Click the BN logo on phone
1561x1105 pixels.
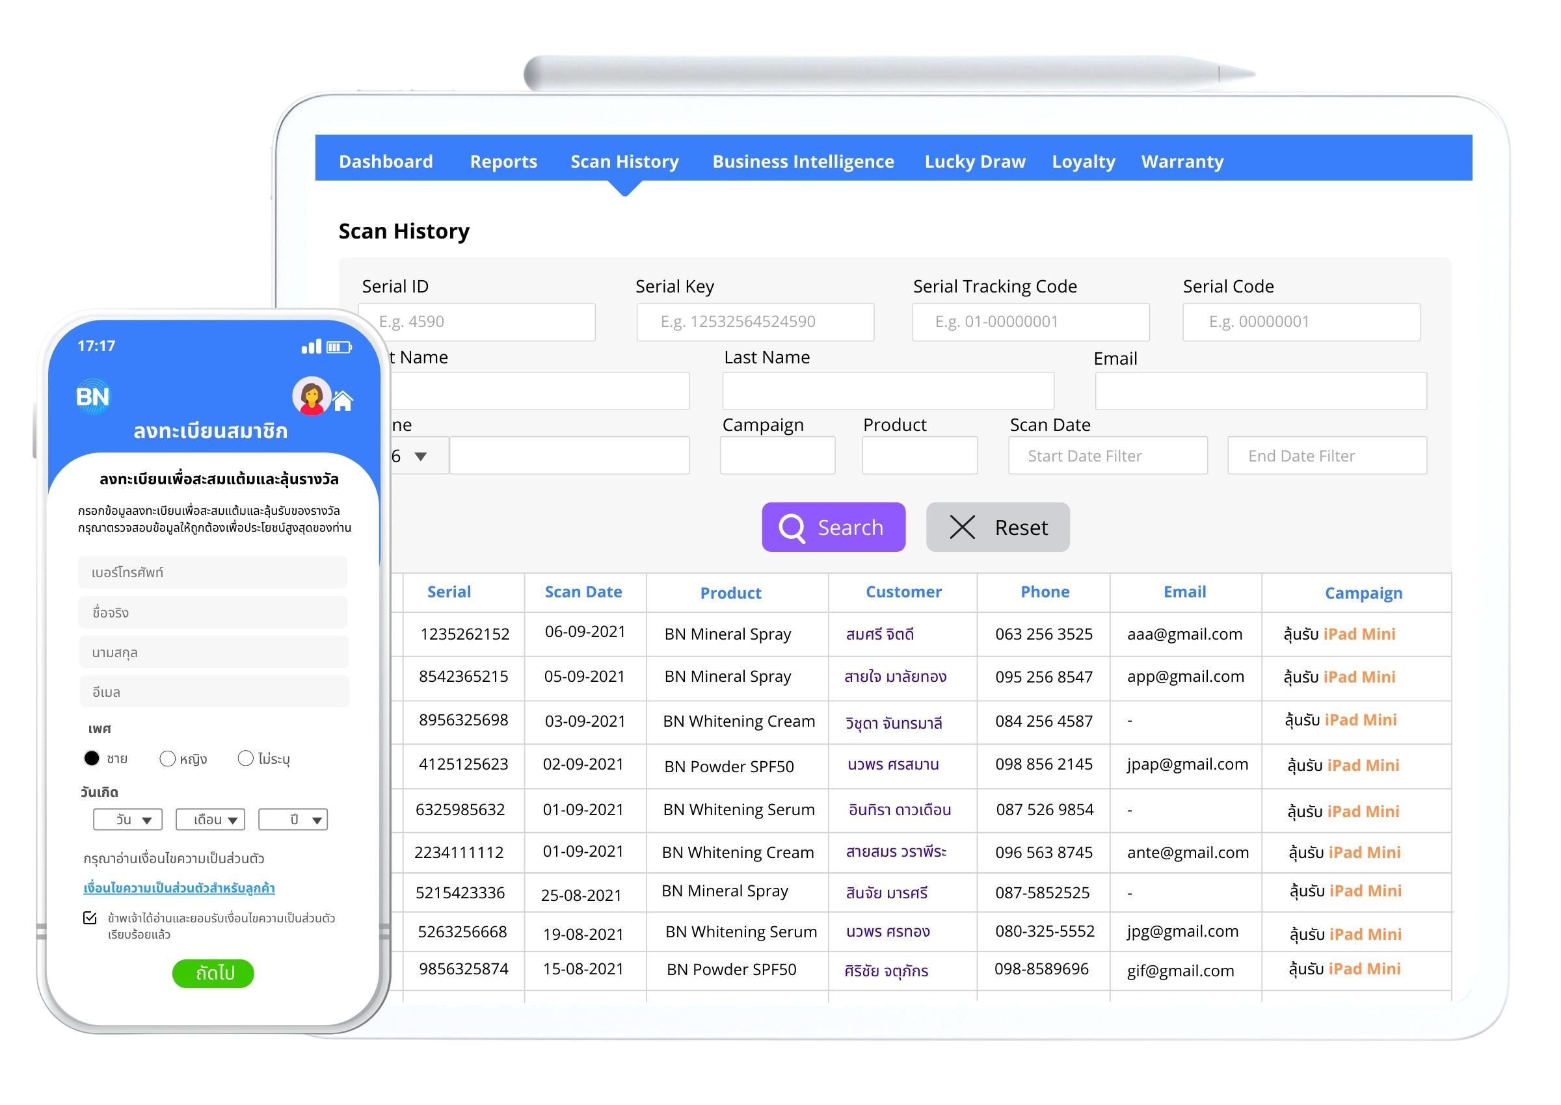pyautogui.click(x=92, y=396)
